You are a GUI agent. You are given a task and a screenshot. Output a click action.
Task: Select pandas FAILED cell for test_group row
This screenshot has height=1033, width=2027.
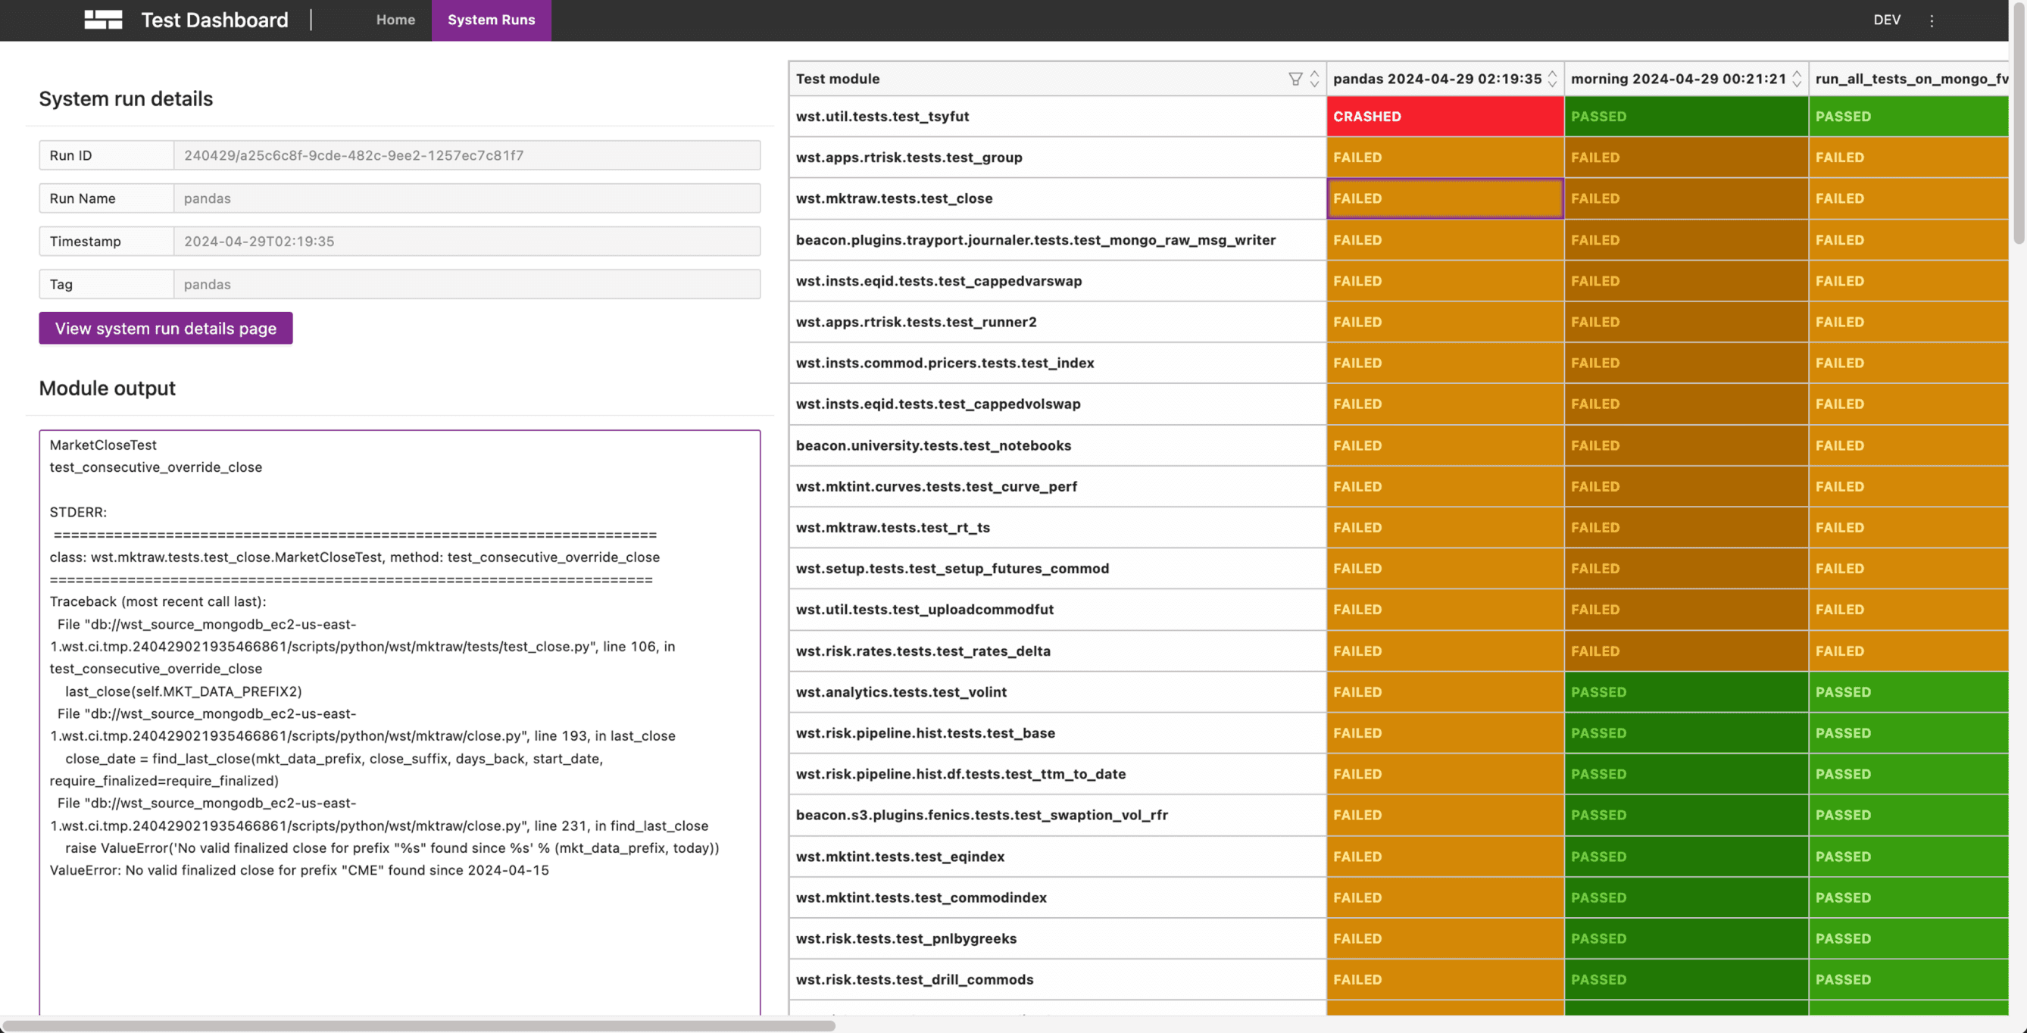1444,158
